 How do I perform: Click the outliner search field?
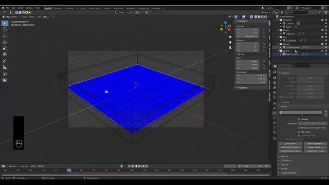[299, 12]
